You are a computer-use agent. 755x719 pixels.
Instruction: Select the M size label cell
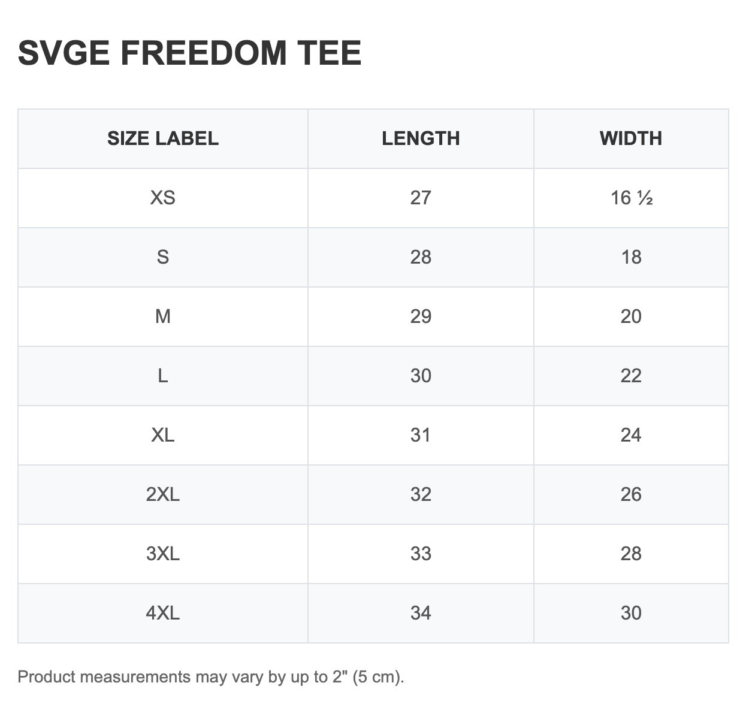point(163,316)
